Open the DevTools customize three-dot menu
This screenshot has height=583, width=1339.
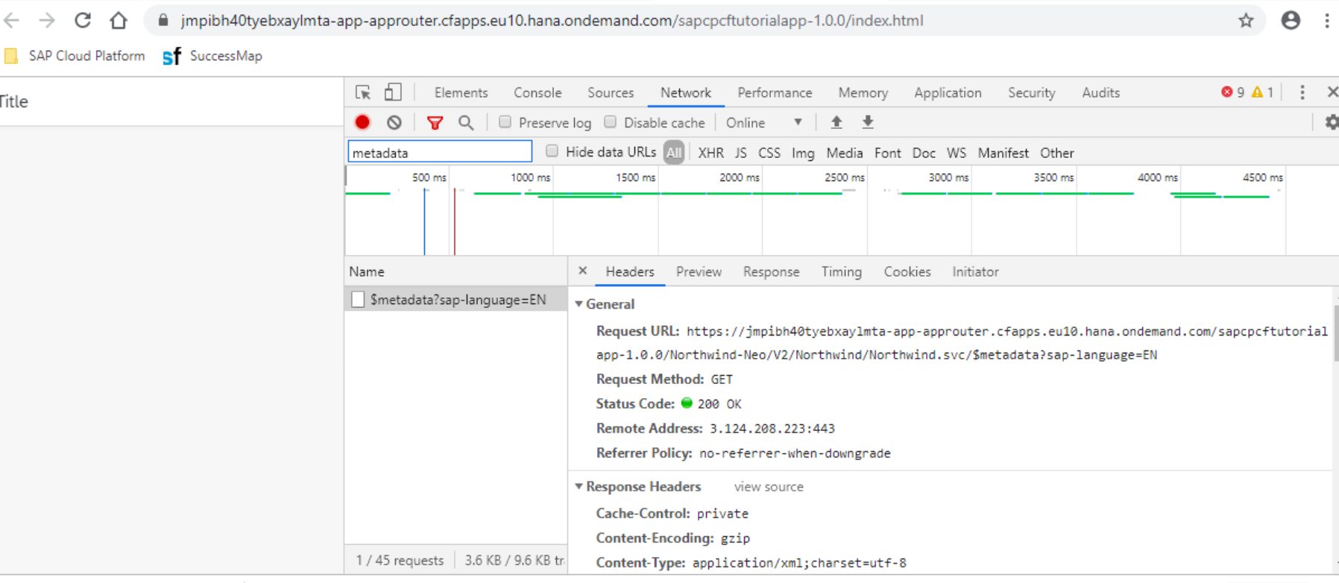tap(1302, 92)
